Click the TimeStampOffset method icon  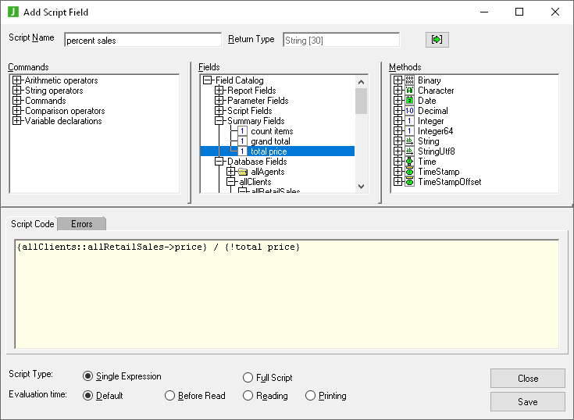(409, 182)
